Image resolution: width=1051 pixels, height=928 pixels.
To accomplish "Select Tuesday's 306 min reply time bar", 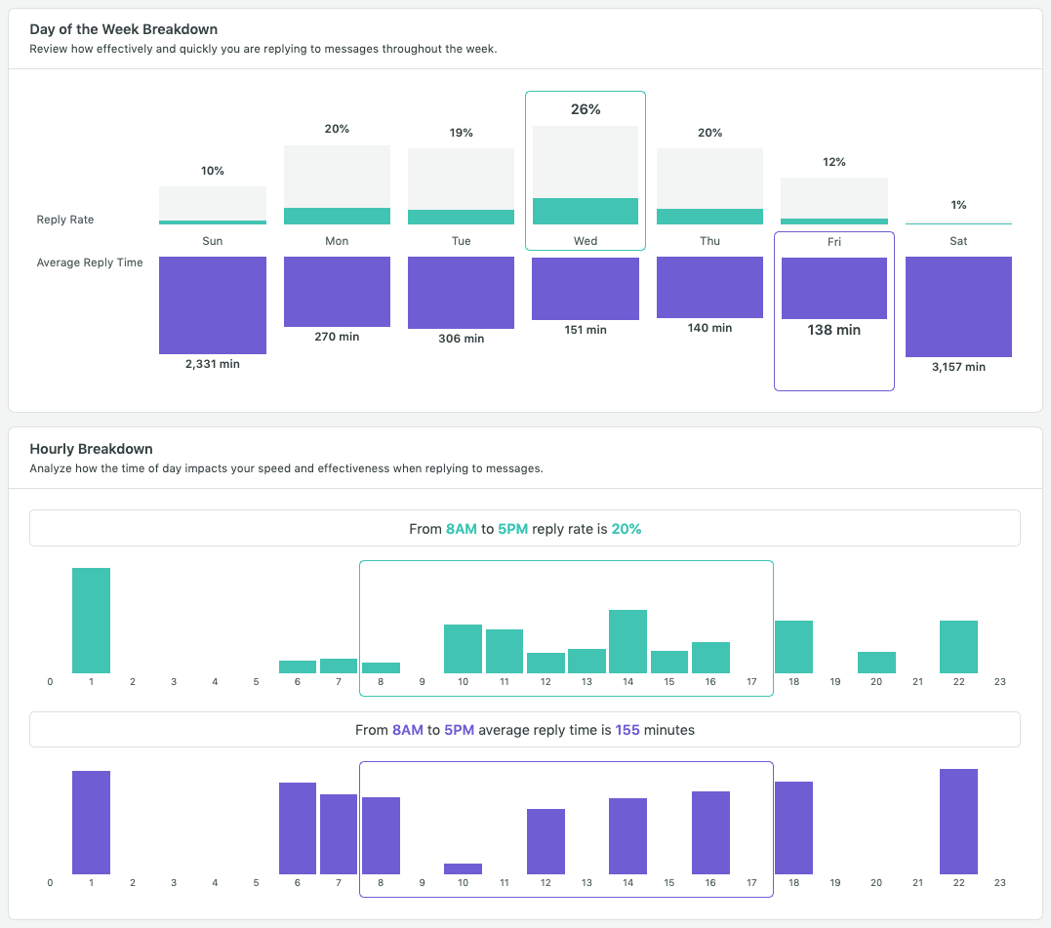I will coord(462,293).
